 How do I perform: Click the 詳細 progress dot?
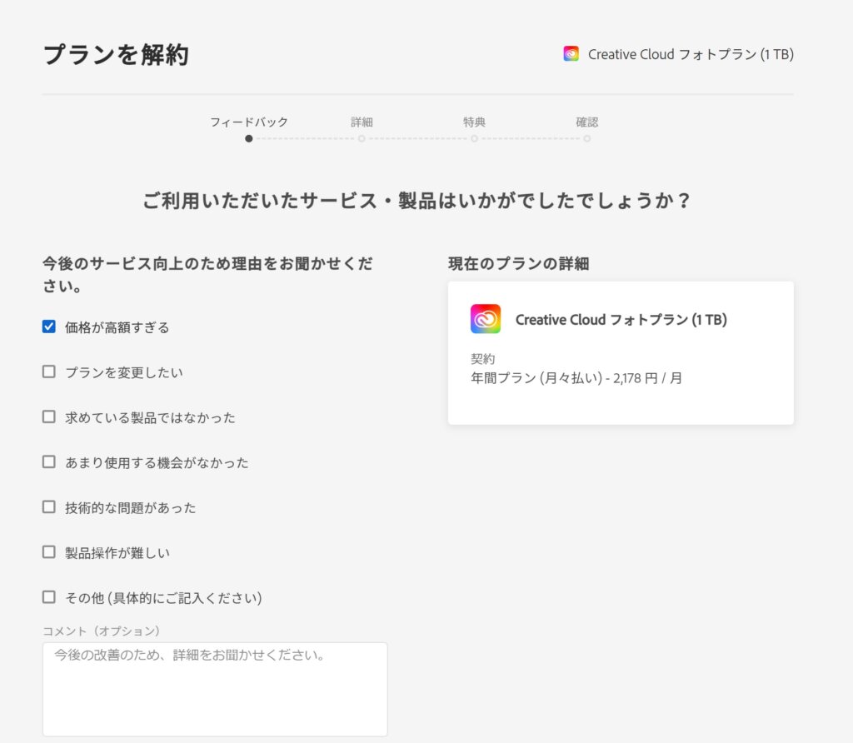[362, 139]
